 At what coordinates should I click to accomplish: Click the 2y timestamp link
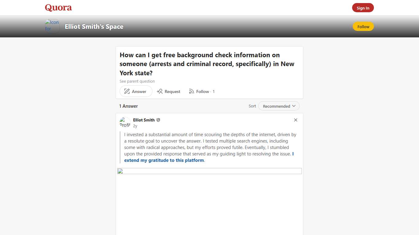[x=135, y=126]
